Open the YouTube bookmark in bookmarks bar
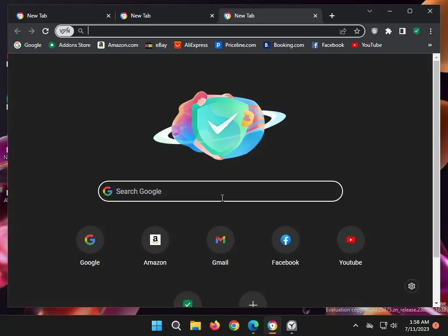Viewport: 448px width, 336px height. (x=367, y=45)
